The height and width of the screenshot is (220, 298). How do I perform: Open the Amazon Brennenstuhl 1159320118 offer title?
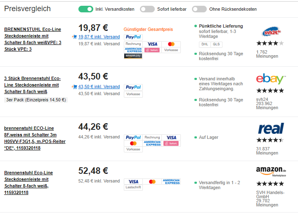29,183
